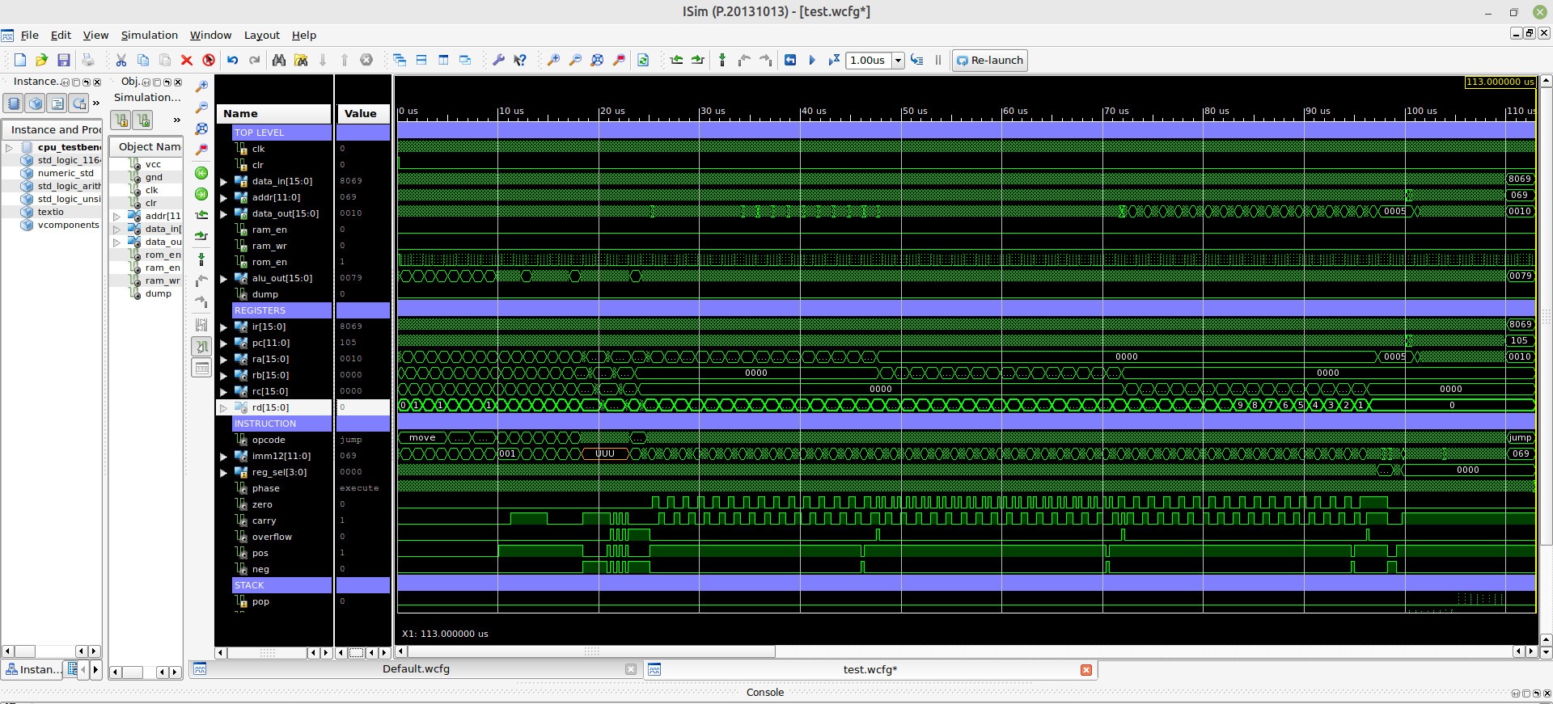Click the Object Name column header
Image resolution: width=1553 pixels, height=704 pixels.
149,146
